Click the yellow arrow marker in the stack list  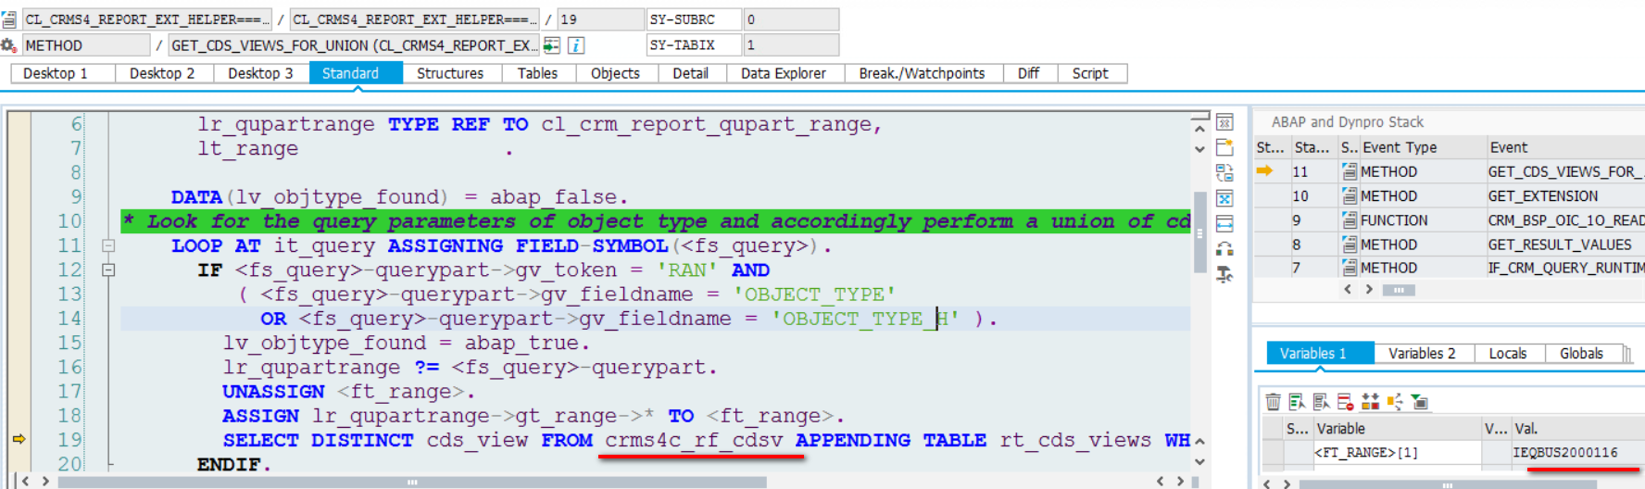(1264, 171)
